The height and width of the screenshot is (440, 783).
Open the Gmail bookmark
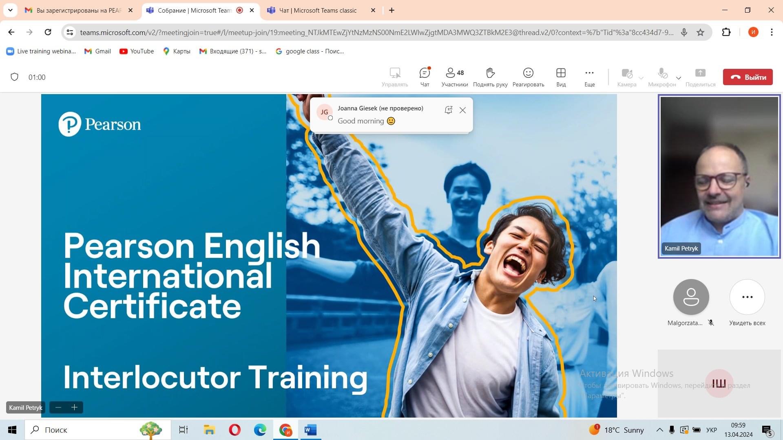(x=97, y=51)
